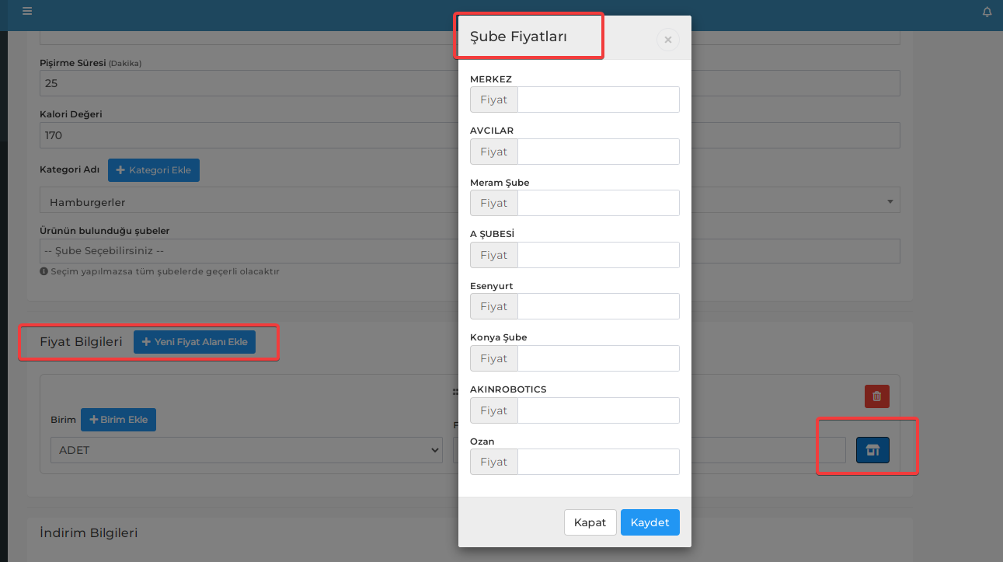Open the Şube Seçebilirsiniz branch selector
Screen dimensions: 1003x562
click(x=470, y=251)
